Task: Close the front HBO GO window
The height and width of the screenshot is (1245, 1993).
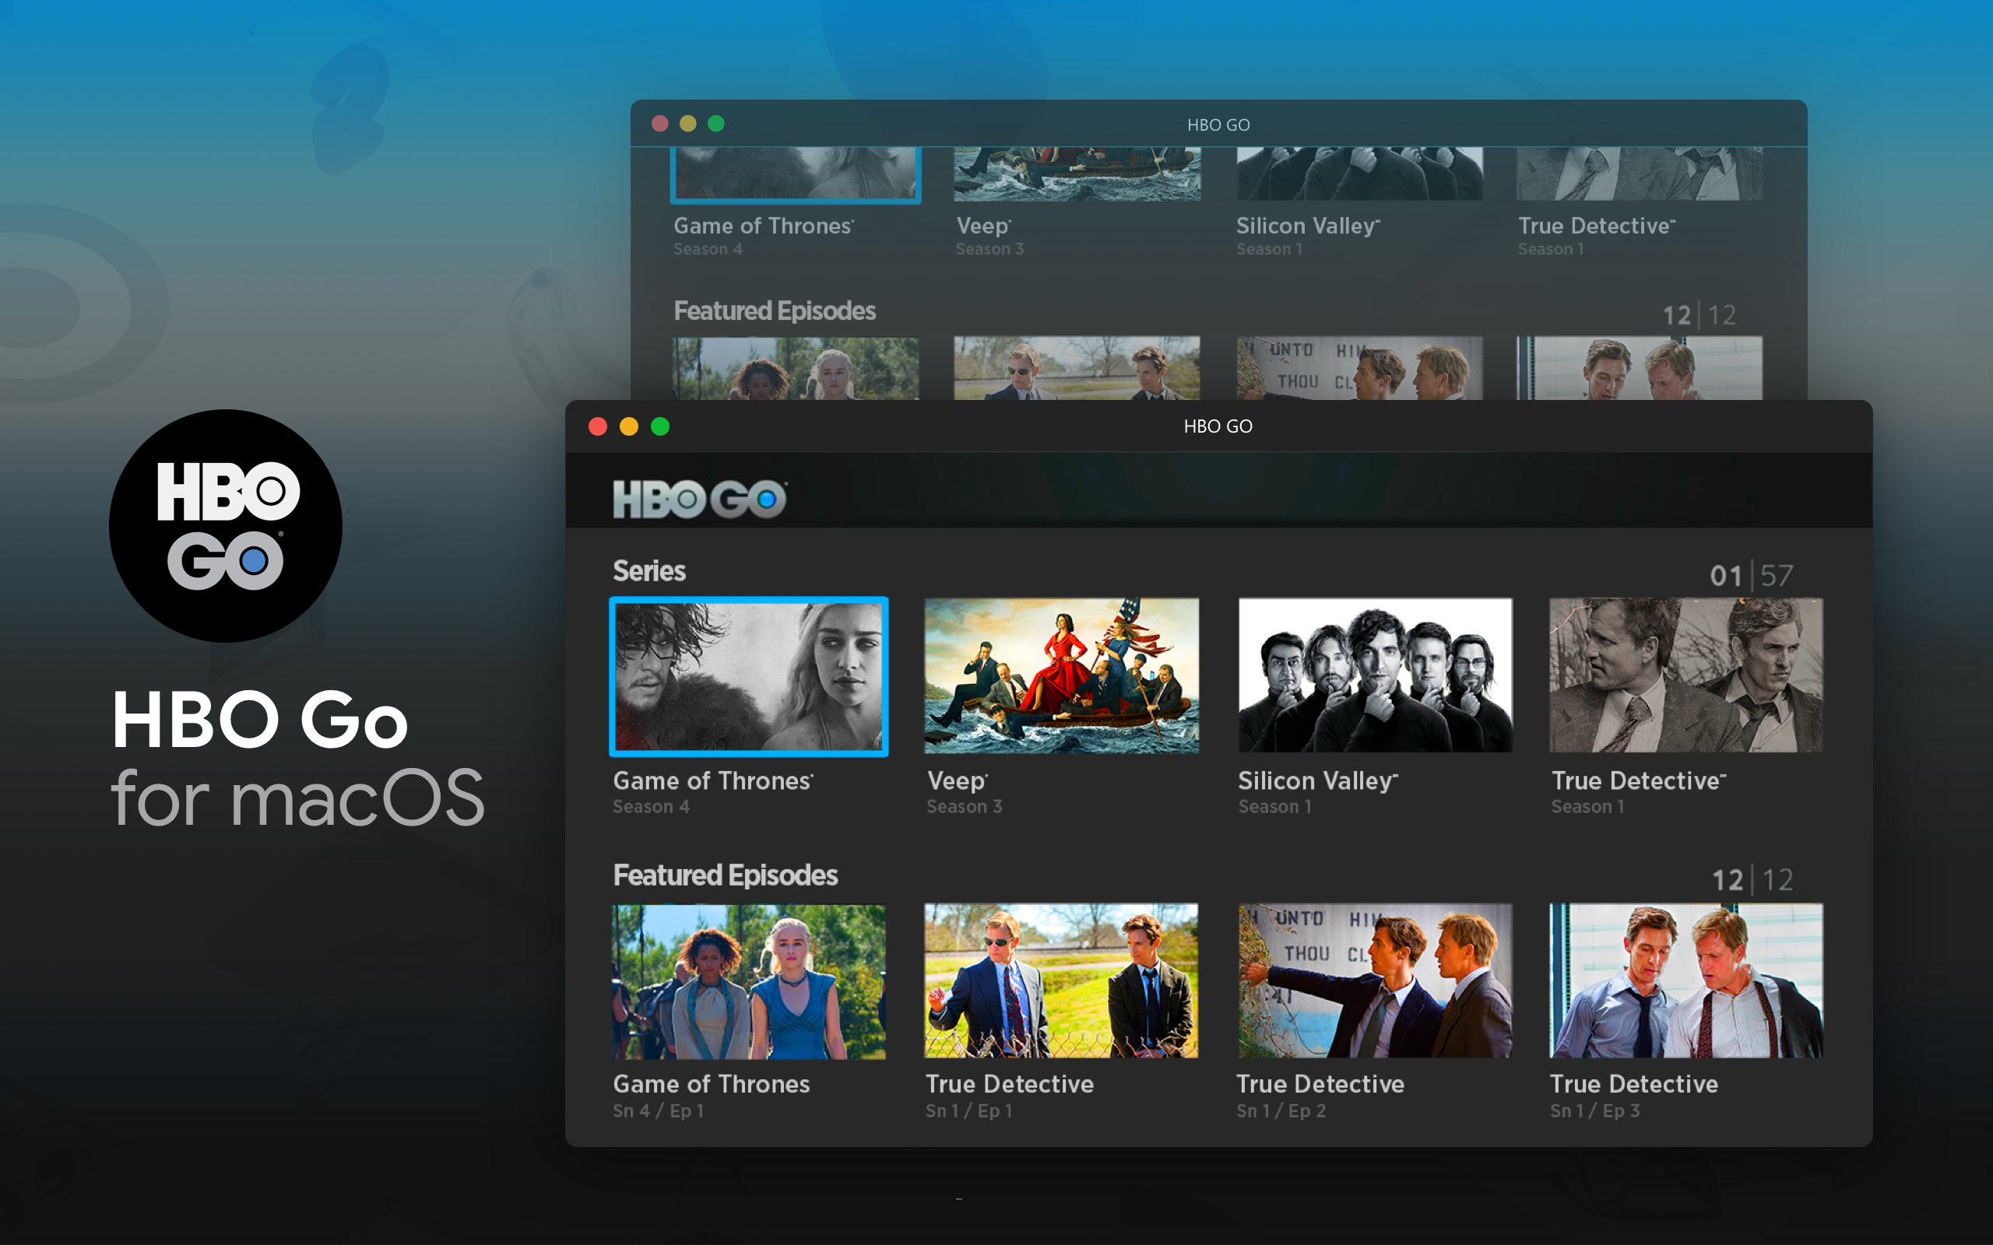Action: [x=598, y=426]
